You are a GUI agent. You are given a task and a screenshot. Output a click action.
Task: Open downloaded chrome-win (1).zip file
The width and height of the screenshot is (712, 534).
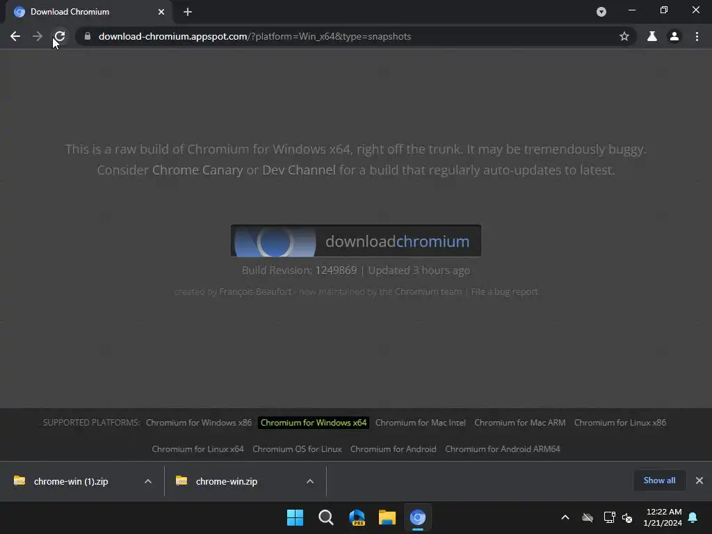(70, 481)
